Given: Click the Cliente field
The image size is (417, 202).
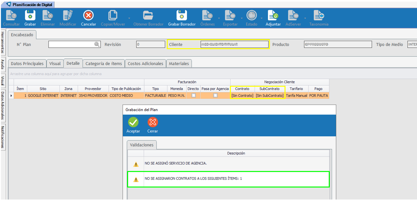Looking at the screenshot, I should point(234,44).
